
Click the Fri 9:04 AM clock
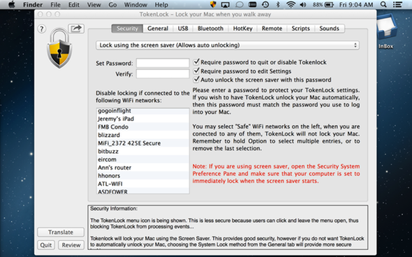[x=355, y=5]
